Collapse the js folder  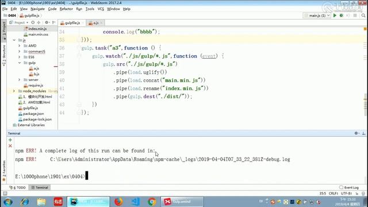click(14, 40)
